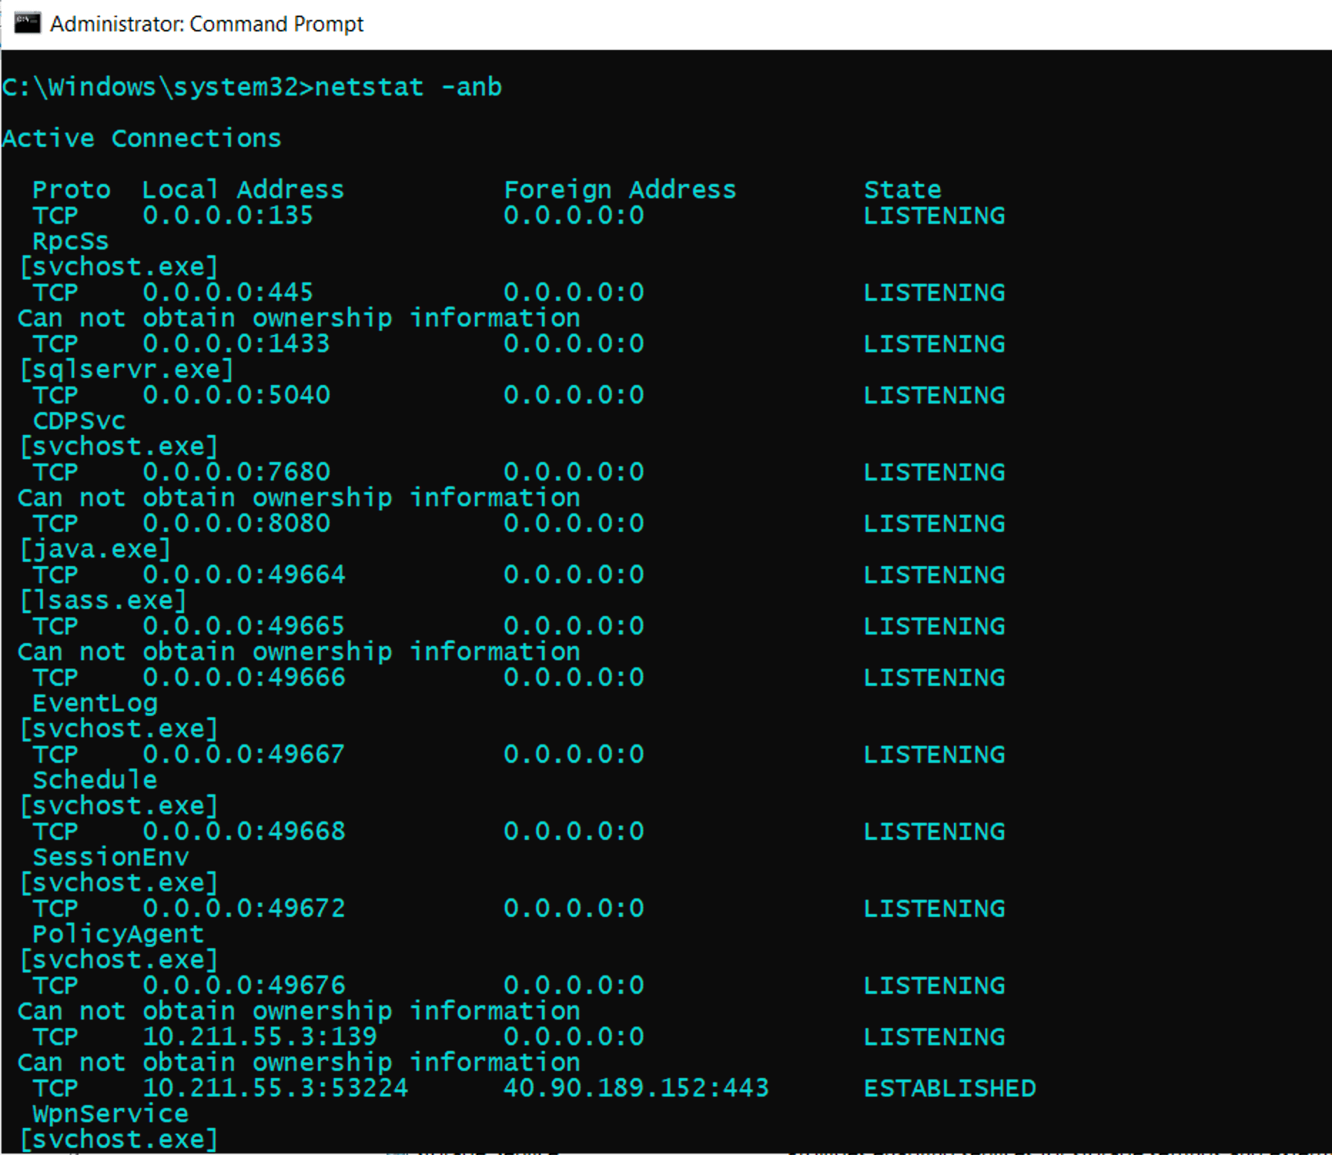1332x1155 pixels.
Task: Click local address 0.0.0.0:49668
Action: (244, 831)
